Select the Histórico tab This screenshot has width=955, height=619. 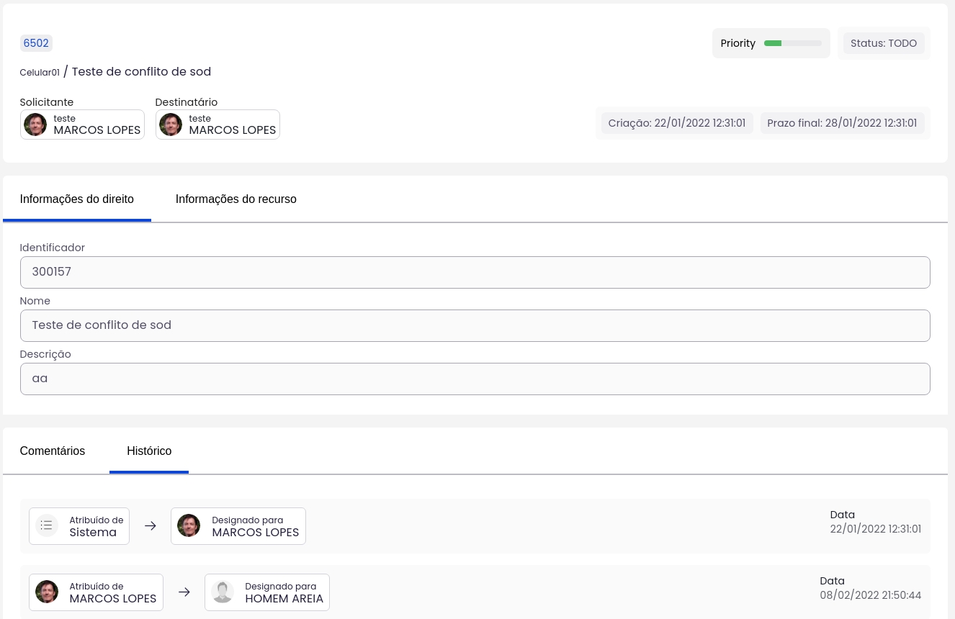149,451
